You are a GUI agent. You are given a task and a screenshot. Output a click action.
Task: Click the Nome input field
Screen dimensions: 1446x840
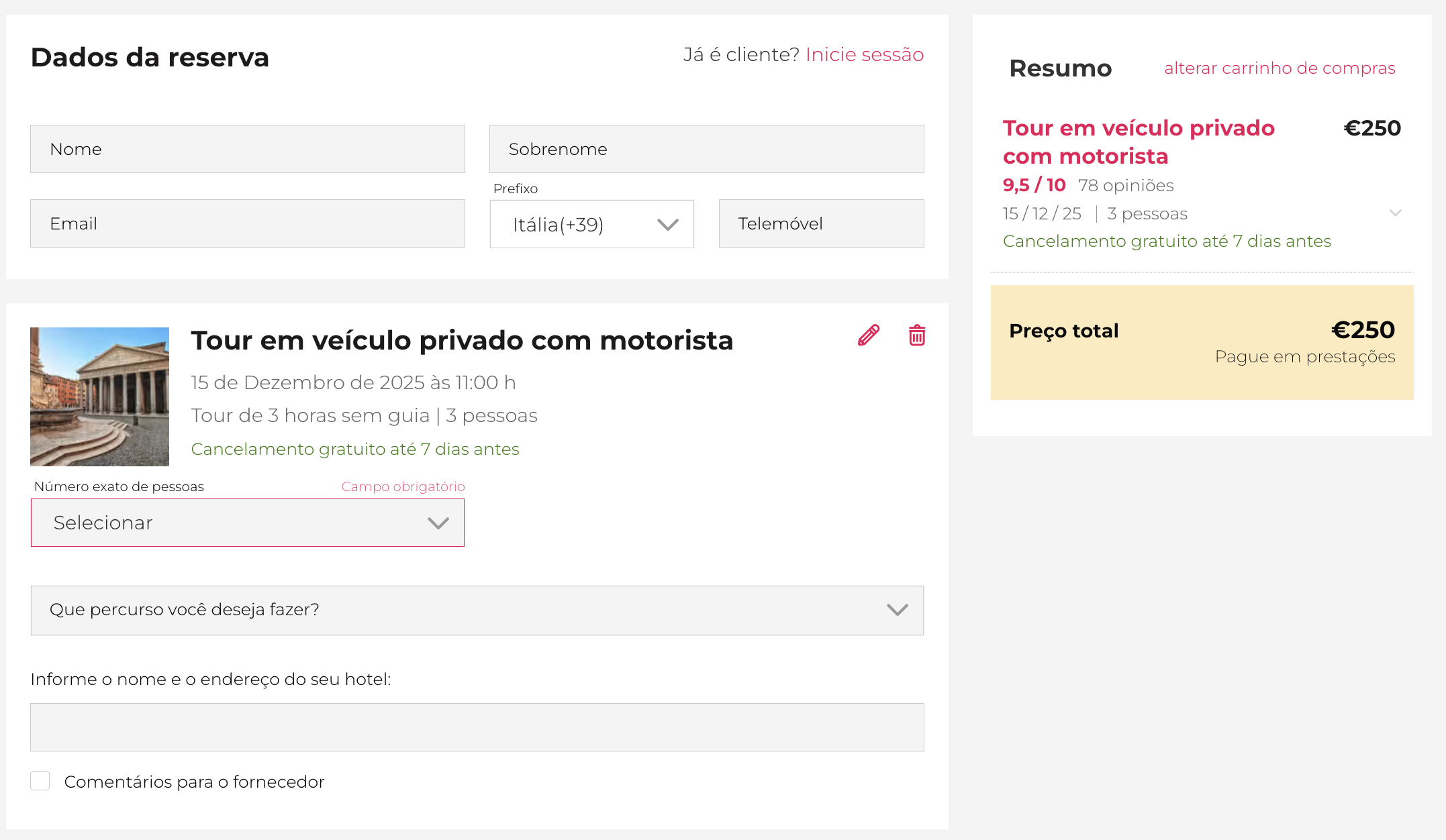point(247,148)
